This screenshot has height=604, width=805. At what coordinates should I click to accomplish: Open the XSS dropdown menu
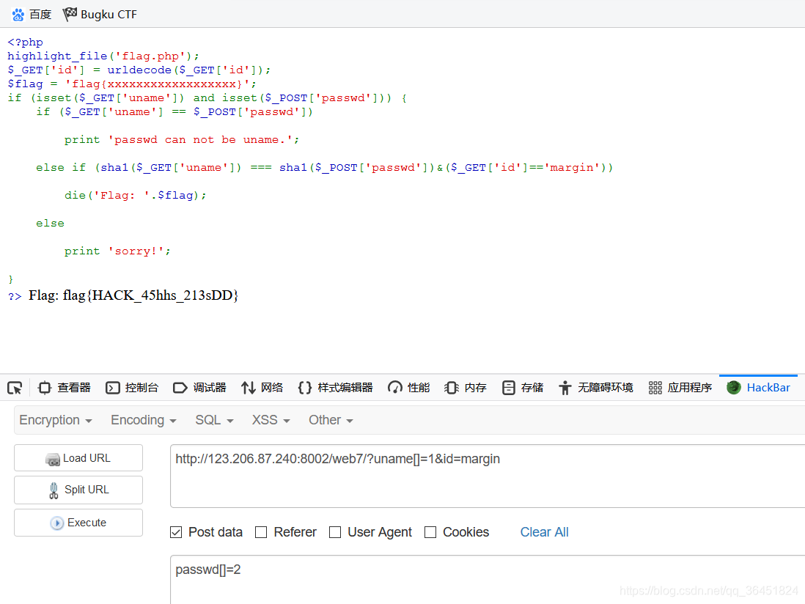(x=271, y=420)
